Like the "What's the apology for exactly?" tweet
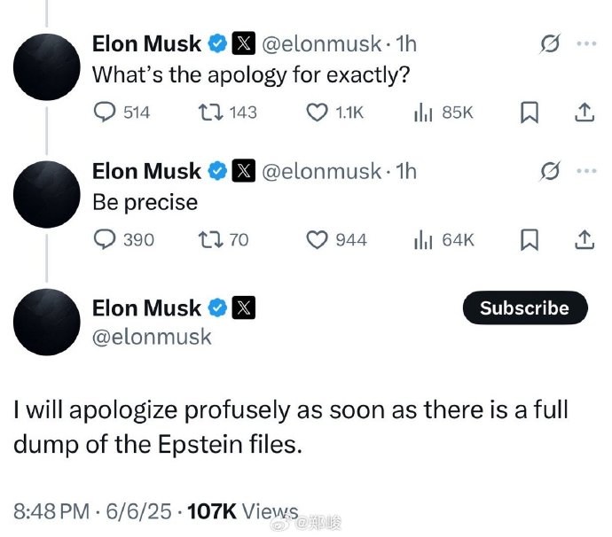612x537 pixels. click(x=318, y=113)
